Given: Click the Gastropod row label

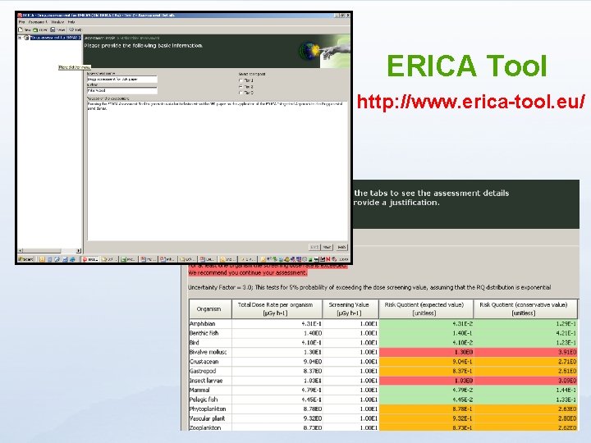Looking at the screenshot, I should point(203,371).
